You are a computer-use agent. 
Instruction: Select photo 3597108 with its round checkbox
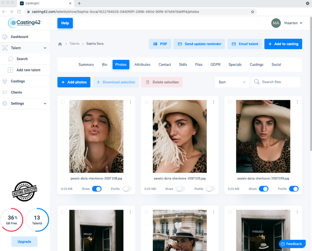coord(63,102)
